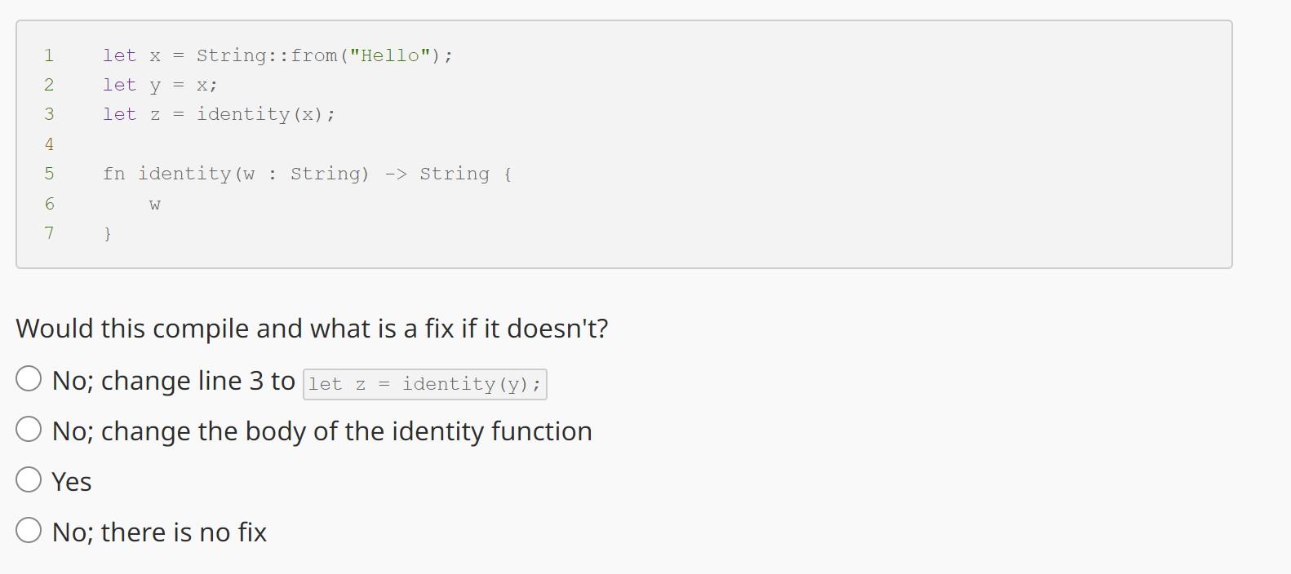This screenshot has height=574, width=1291.
Task: Click the "Hello" string literal
Action: pos(390,55)
